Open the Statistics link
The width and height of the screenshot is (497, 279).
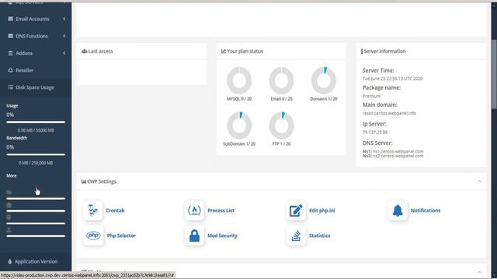tap(319, 236)
